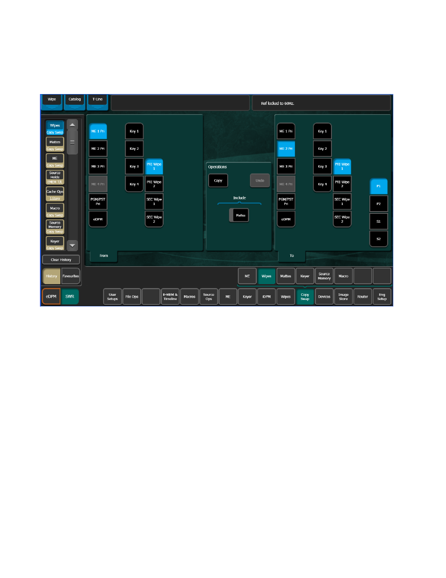446x578 pixels.
Task: Open the T-Line tab
Action: coord(97,101)
